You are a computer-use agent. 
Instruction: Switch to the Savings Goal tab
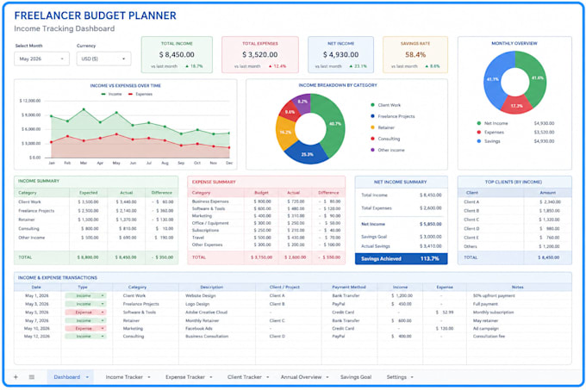tap(356, 377)
